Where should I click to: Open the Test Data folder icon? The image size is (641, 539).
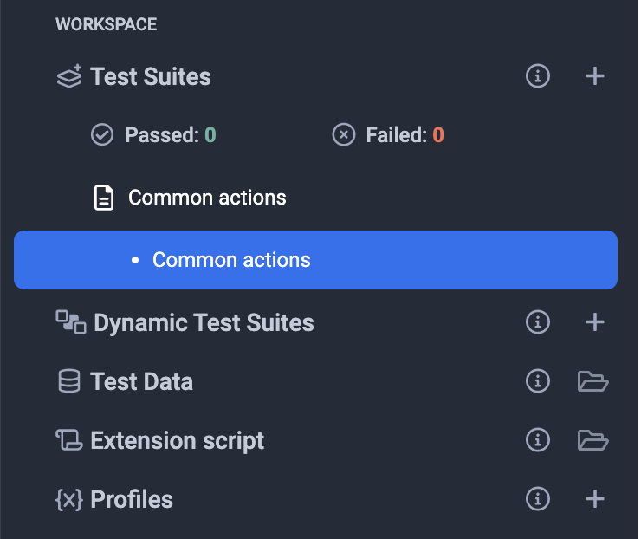pyautogui.click(x=593, y=381)
